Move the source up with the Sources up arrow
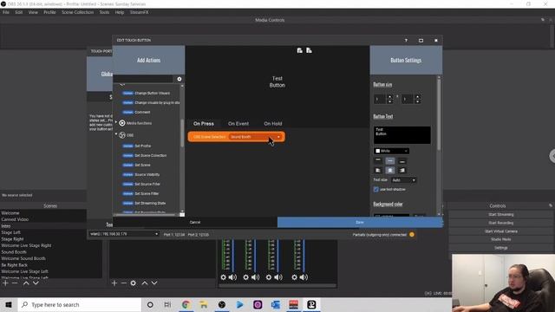This screenshot has height=312, width=555. pos(145,283)
